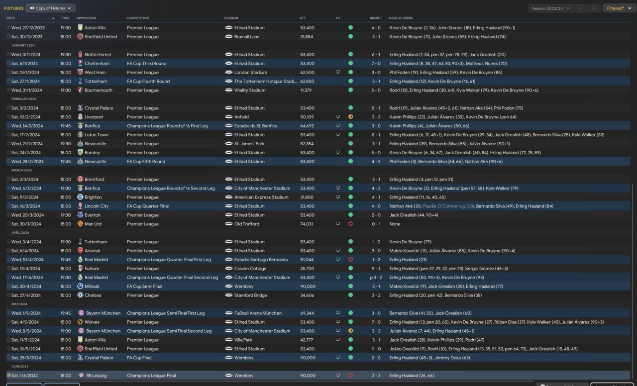Viewport: 637px width, 386px height.
Task: Sort by the Opposition column header
Action: coord(87,18)
